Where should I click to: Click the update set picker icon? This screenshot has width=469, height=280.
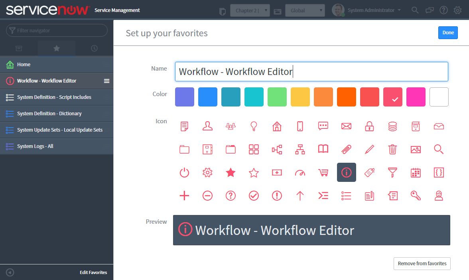(x=222, y=12)
